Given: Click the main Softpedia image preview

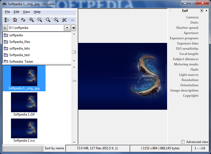Looking at the screenshot, I should 122,76.
